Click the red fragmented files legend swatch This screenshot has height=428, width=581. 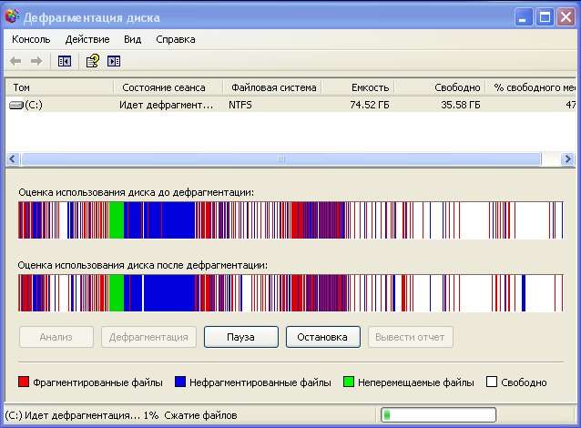[x=24, y=382]
